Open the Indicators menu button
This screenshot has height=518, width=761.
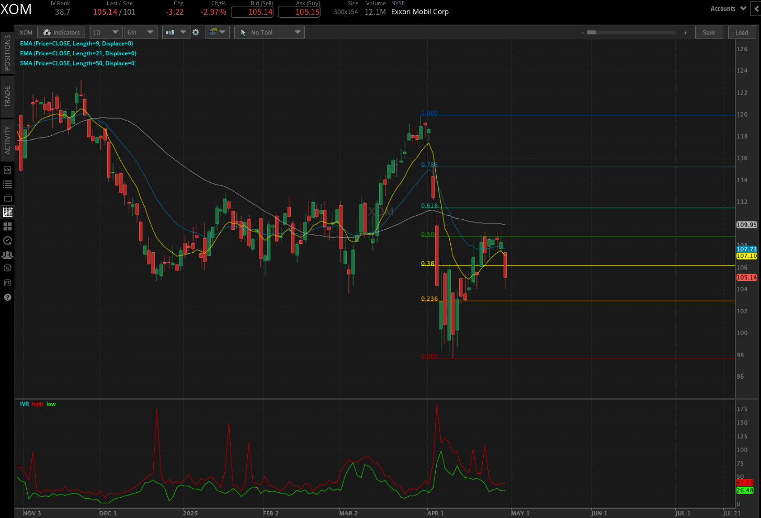click(x=61, y=32)
